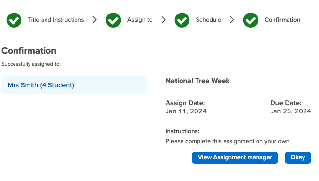Select Mrs Smith (4 Student) class row
This screenshot has width=319, height=181.
pos(74,85)
